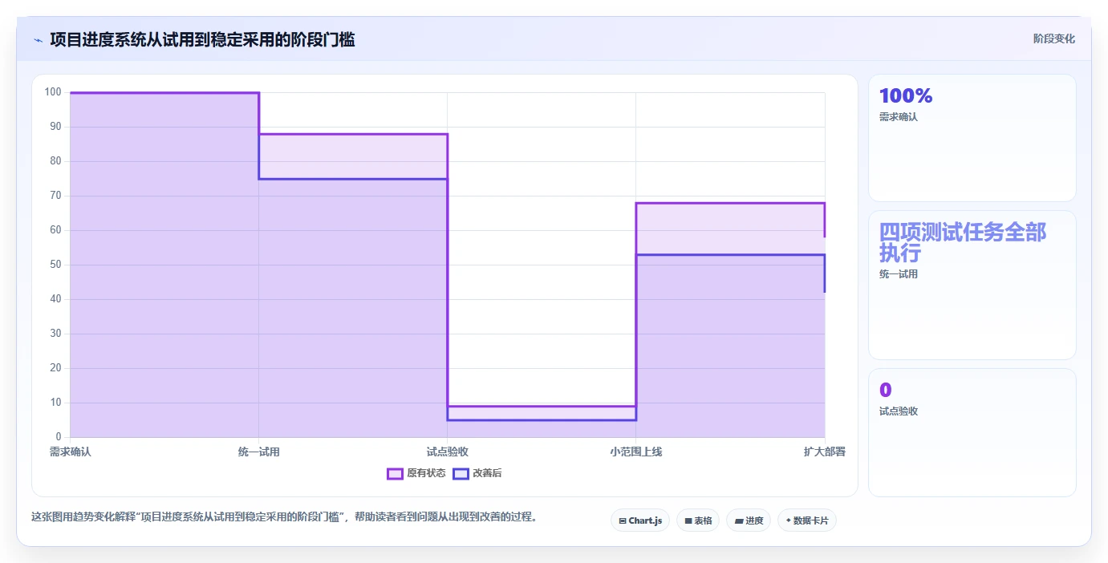Click the 0 value in 试点验收 card
The width and height of the screenshot is (1108, 563).
coord(886,391)
